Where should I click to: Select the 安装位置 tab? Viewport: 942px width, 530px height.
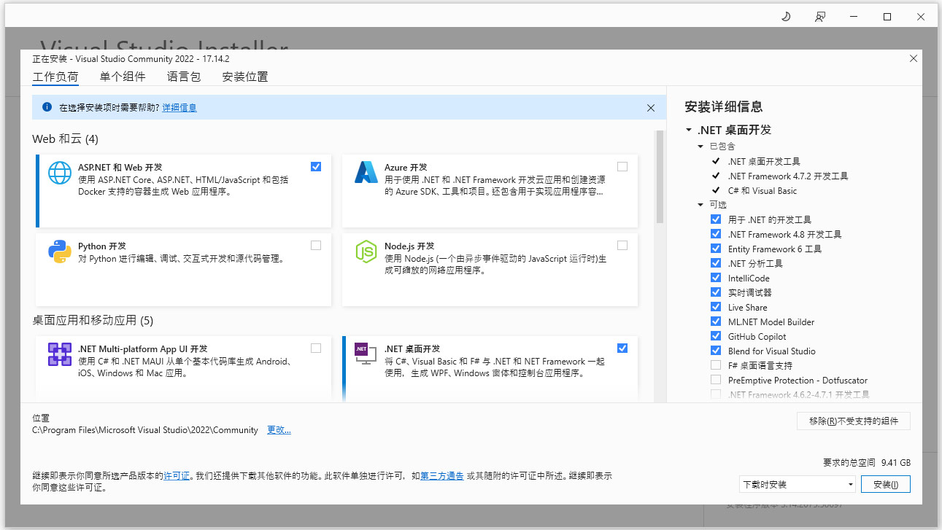pyautogui.click(x=245, y=77)
